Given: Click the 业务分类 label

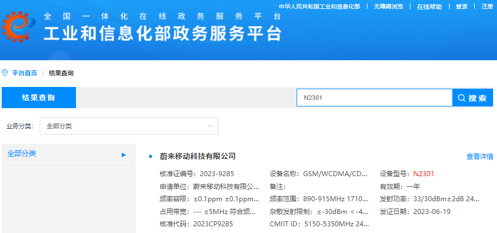Looking at the screenshot, I should pyautogui.click(x=20, y=126).
